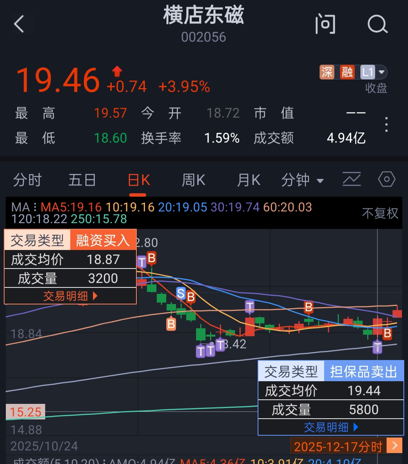The image size is (408, 464).
Task: Tap the 今开 value 18.72
Action: (223, 113)
